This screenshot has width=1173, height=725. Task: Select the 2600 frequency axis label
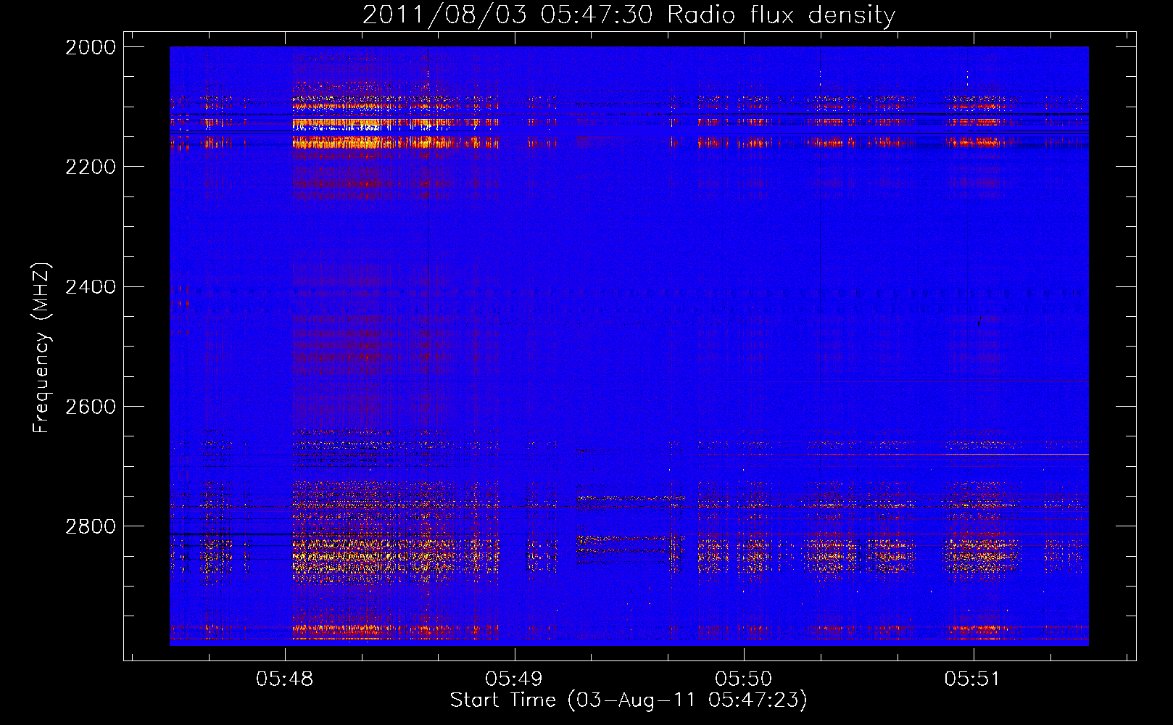click(91, 407)
